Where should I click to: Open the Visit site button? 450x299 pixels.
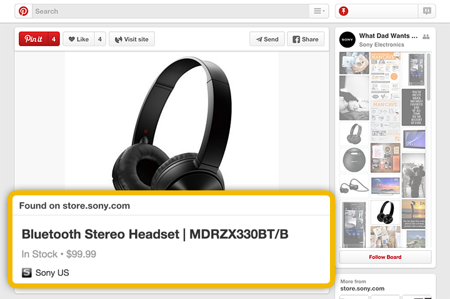132,39
